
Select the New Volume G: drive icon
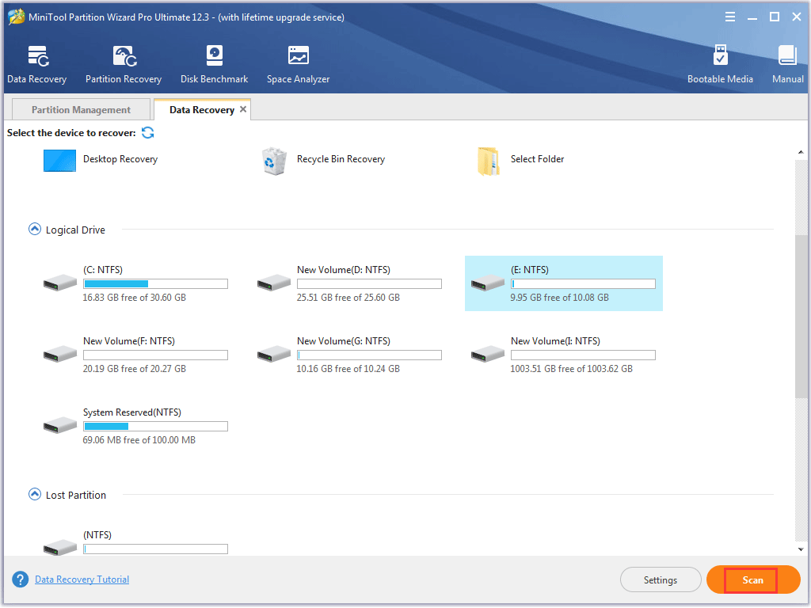point(273,354)
